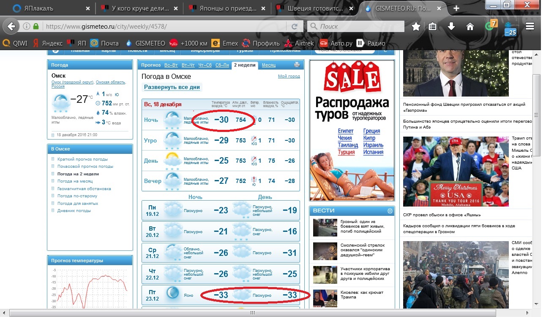Reload the page with the refresh icon
Image resolution: width=546 pixels, height=317 pixels.
click(295, 26)
